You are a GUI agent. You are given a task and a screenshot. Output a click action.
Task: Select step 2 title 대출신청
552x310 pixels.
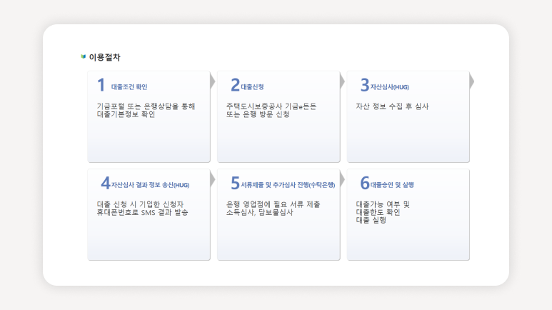(252, 86)
